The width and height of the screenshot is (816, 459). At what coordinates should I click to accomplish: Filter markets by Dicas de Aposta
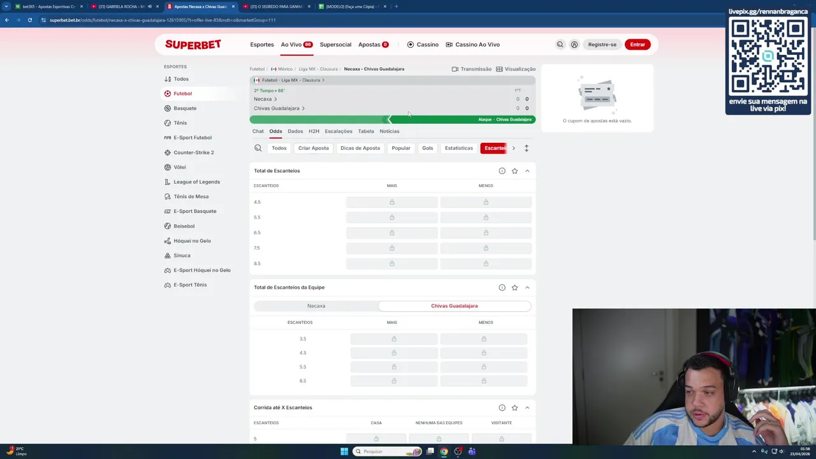click(360, 148)
